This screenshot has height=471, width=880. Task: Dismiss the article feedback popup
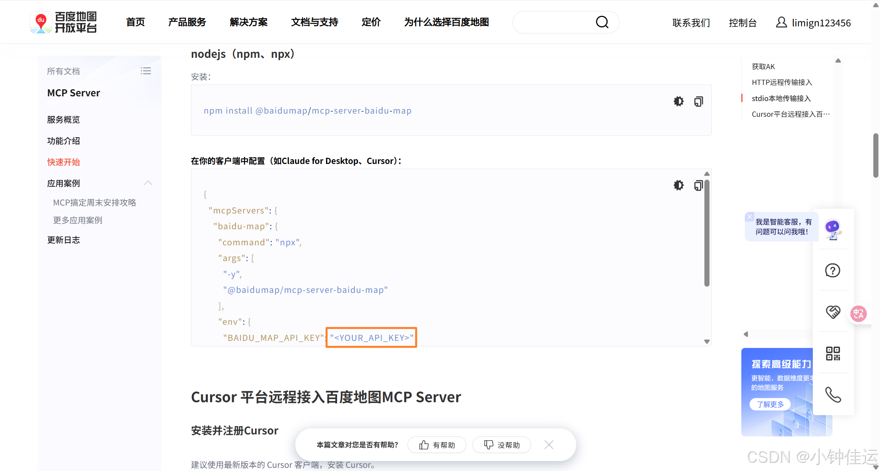click(x=549, y=445)
